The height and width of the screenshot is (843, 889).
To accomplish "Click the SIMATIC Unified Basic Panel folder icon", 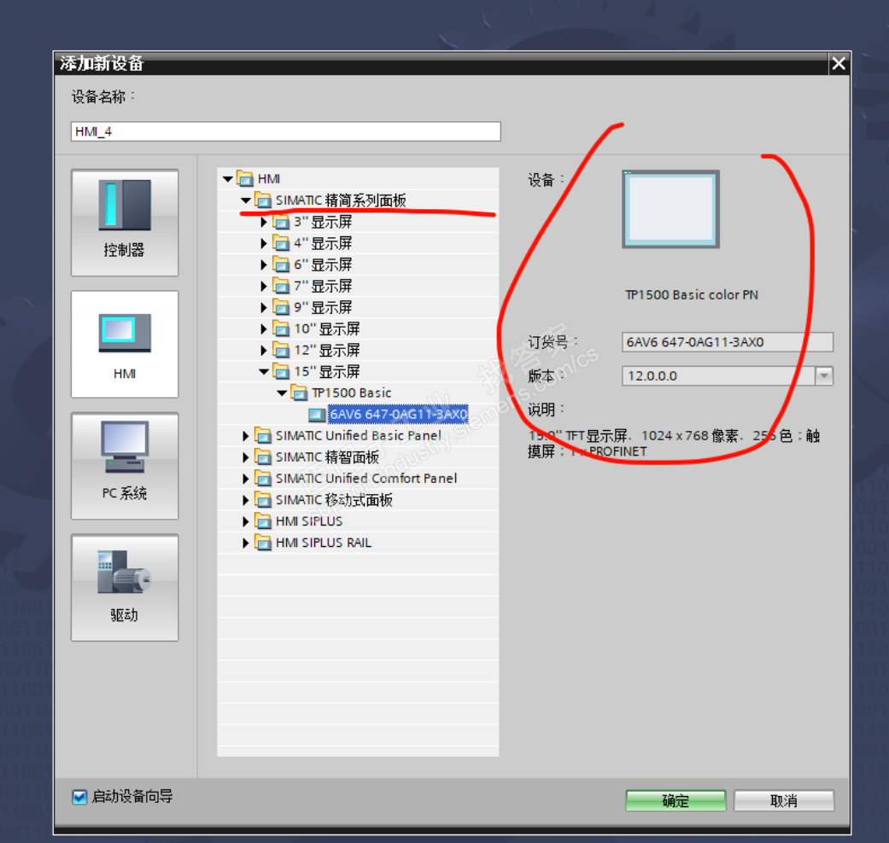I will click(x=263, y=436).
